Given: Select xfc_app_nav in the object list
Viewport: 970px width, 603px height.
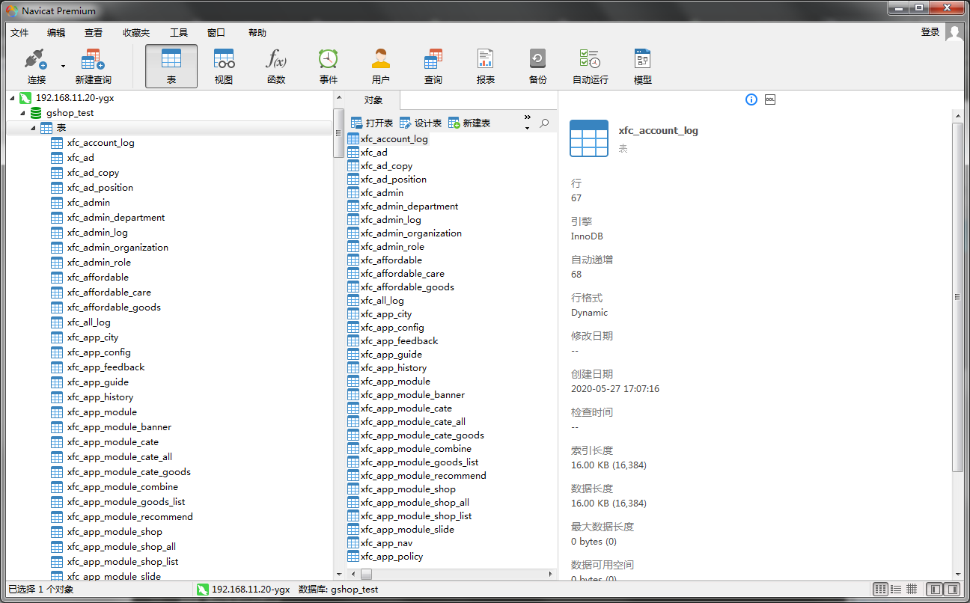Looking at the screenshot, I should 386,543.
